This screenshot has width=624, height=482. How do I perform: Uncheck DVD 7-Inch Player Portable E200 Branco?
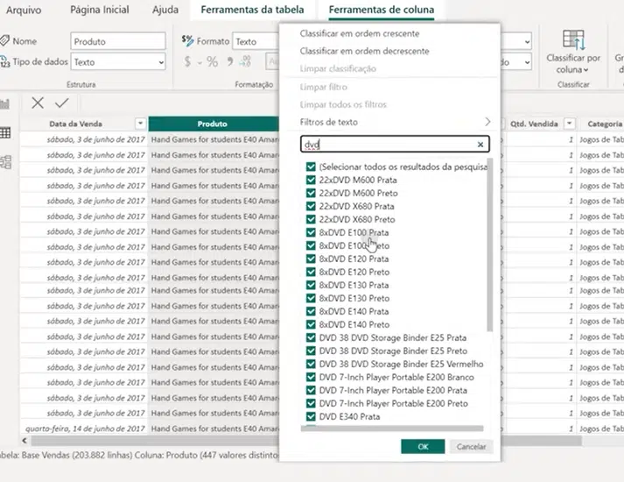[311, 377]
